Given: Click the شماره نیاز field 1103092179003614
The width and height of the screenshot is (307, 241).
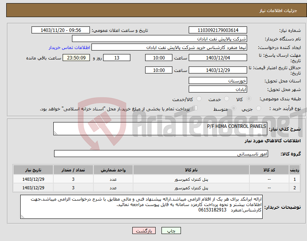Looking at the screenshot, I should tap(218, 30).
